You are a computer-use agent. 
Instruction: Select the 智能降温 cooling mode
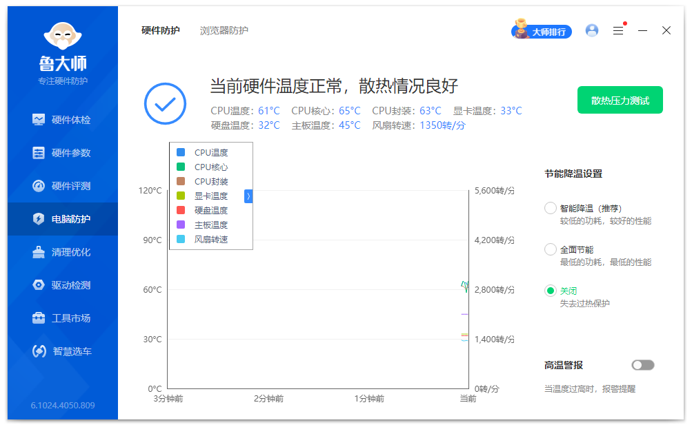[551, 207]
